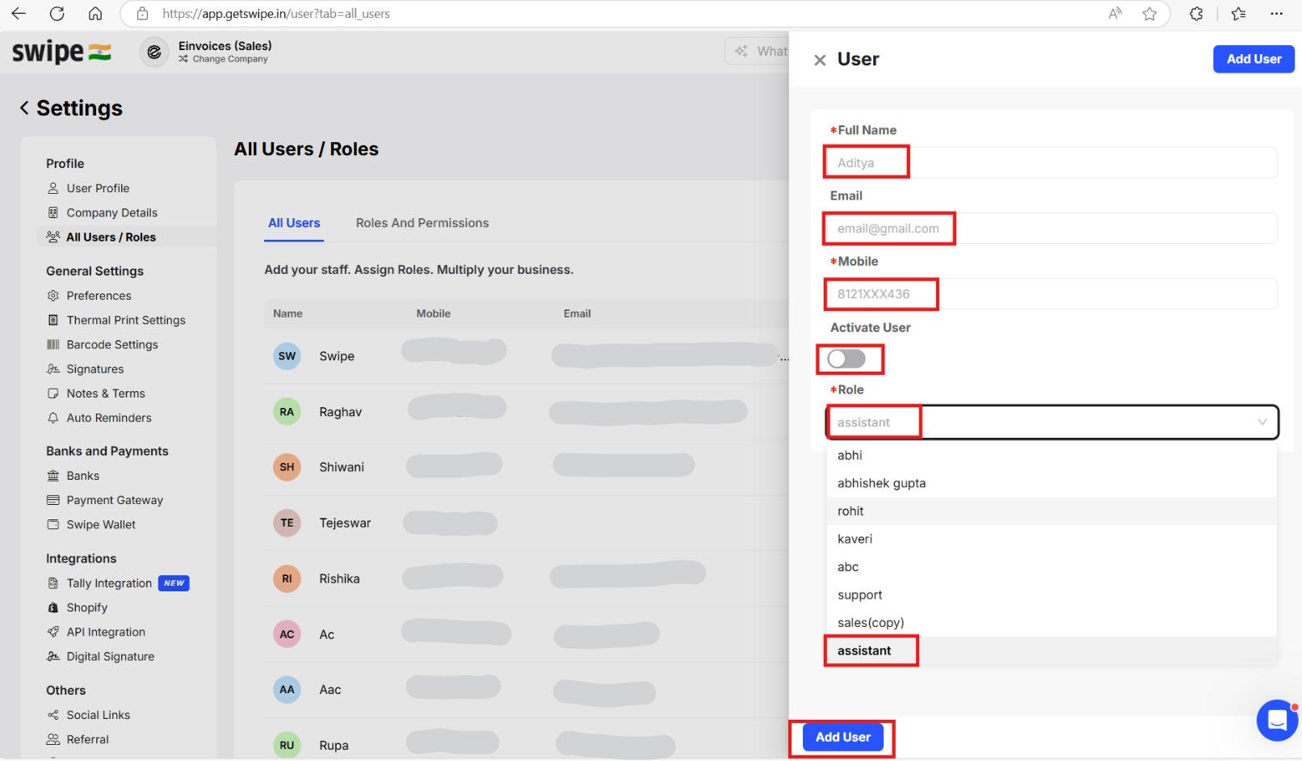Click the SW avatar for Swipe user

287,355
